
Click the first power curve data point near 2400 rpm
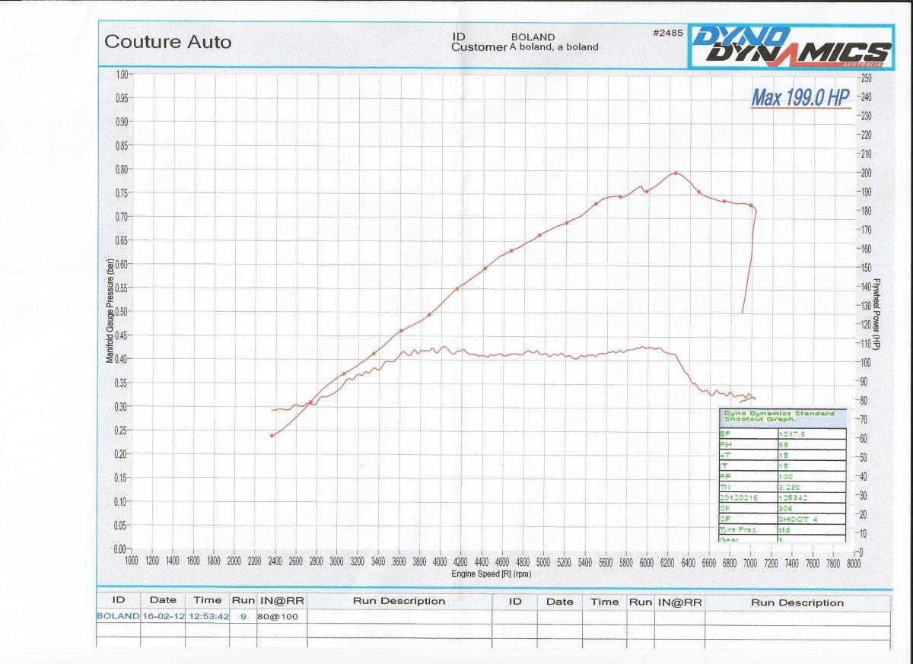[272, 435]
